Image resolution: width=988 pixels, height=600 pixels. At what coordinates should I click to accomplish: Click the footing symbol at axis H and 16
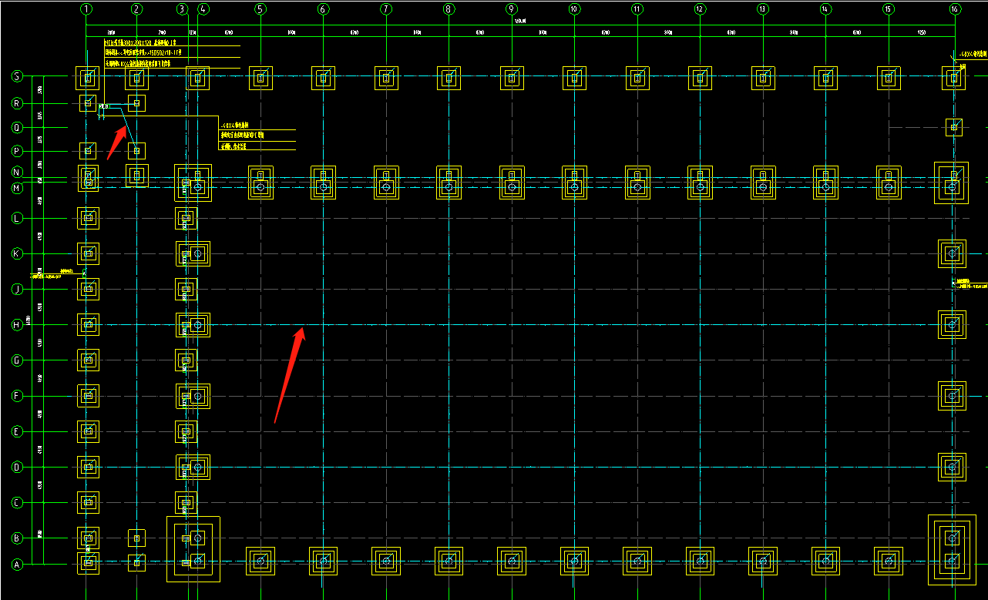click(x=952, y=325)
